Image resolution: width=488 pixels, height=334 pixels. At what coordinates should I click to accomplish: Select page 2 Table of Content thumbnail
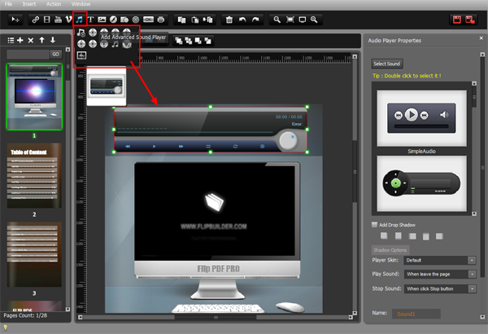tap(34, 176)
